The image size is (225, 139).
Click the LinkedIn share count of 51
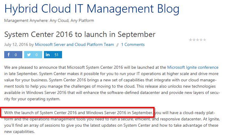pos(56,55)
